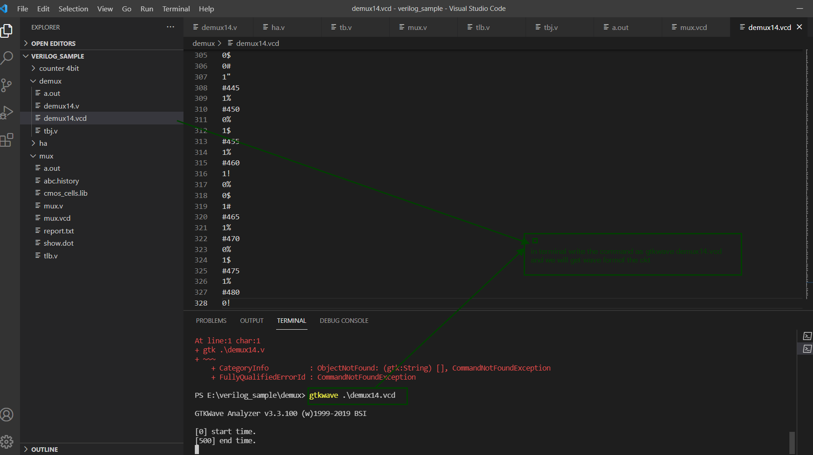
Task: Open the Source Control view icon
Action: point(7,85)
